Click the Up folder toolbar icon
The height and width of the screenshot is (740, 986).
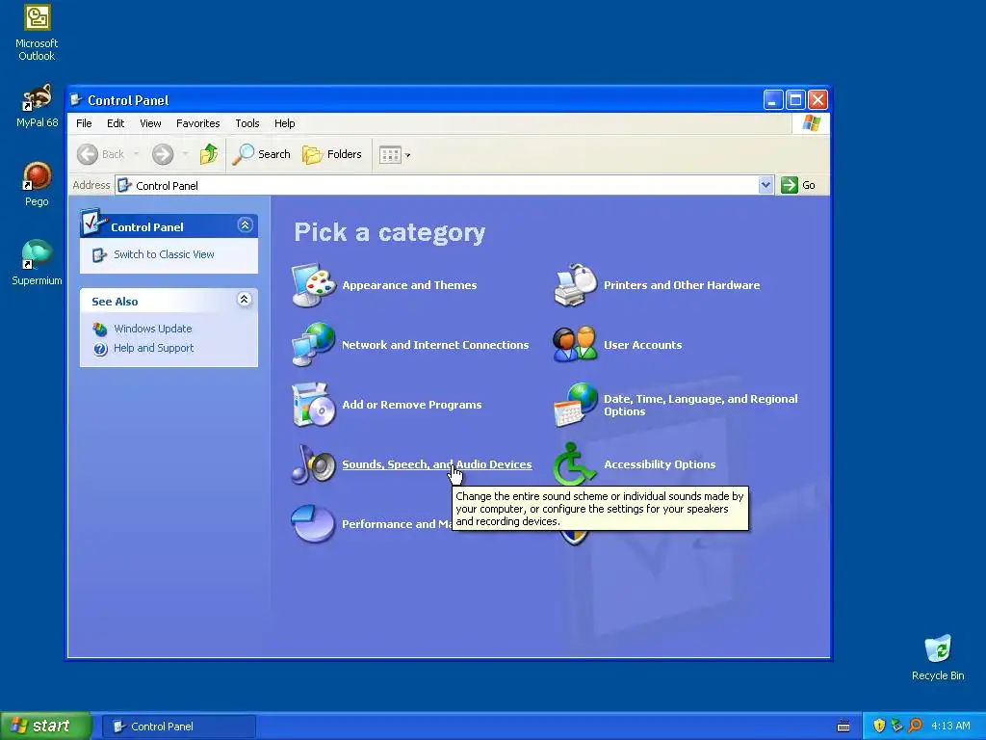(209, 154)
